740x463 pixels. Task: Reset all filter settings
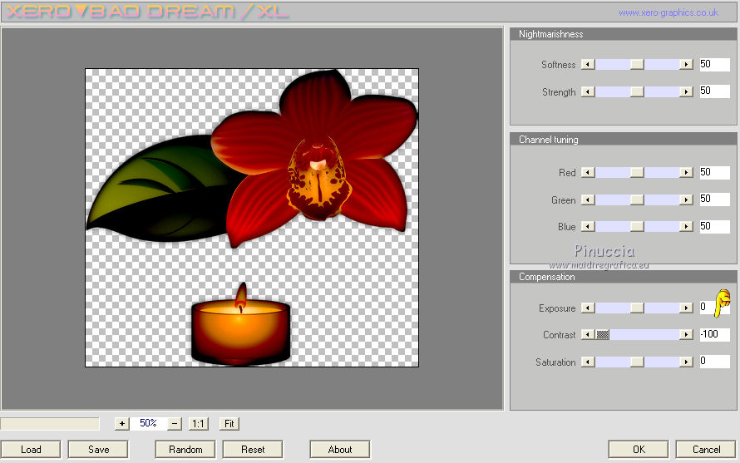point(253,450)
